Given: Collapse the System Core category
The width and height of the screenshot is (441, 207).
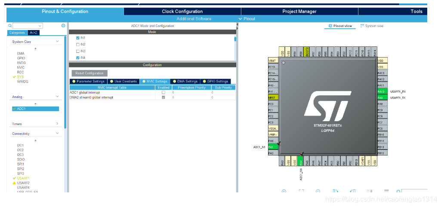Looking at the screenshot, I should point(57,42).
